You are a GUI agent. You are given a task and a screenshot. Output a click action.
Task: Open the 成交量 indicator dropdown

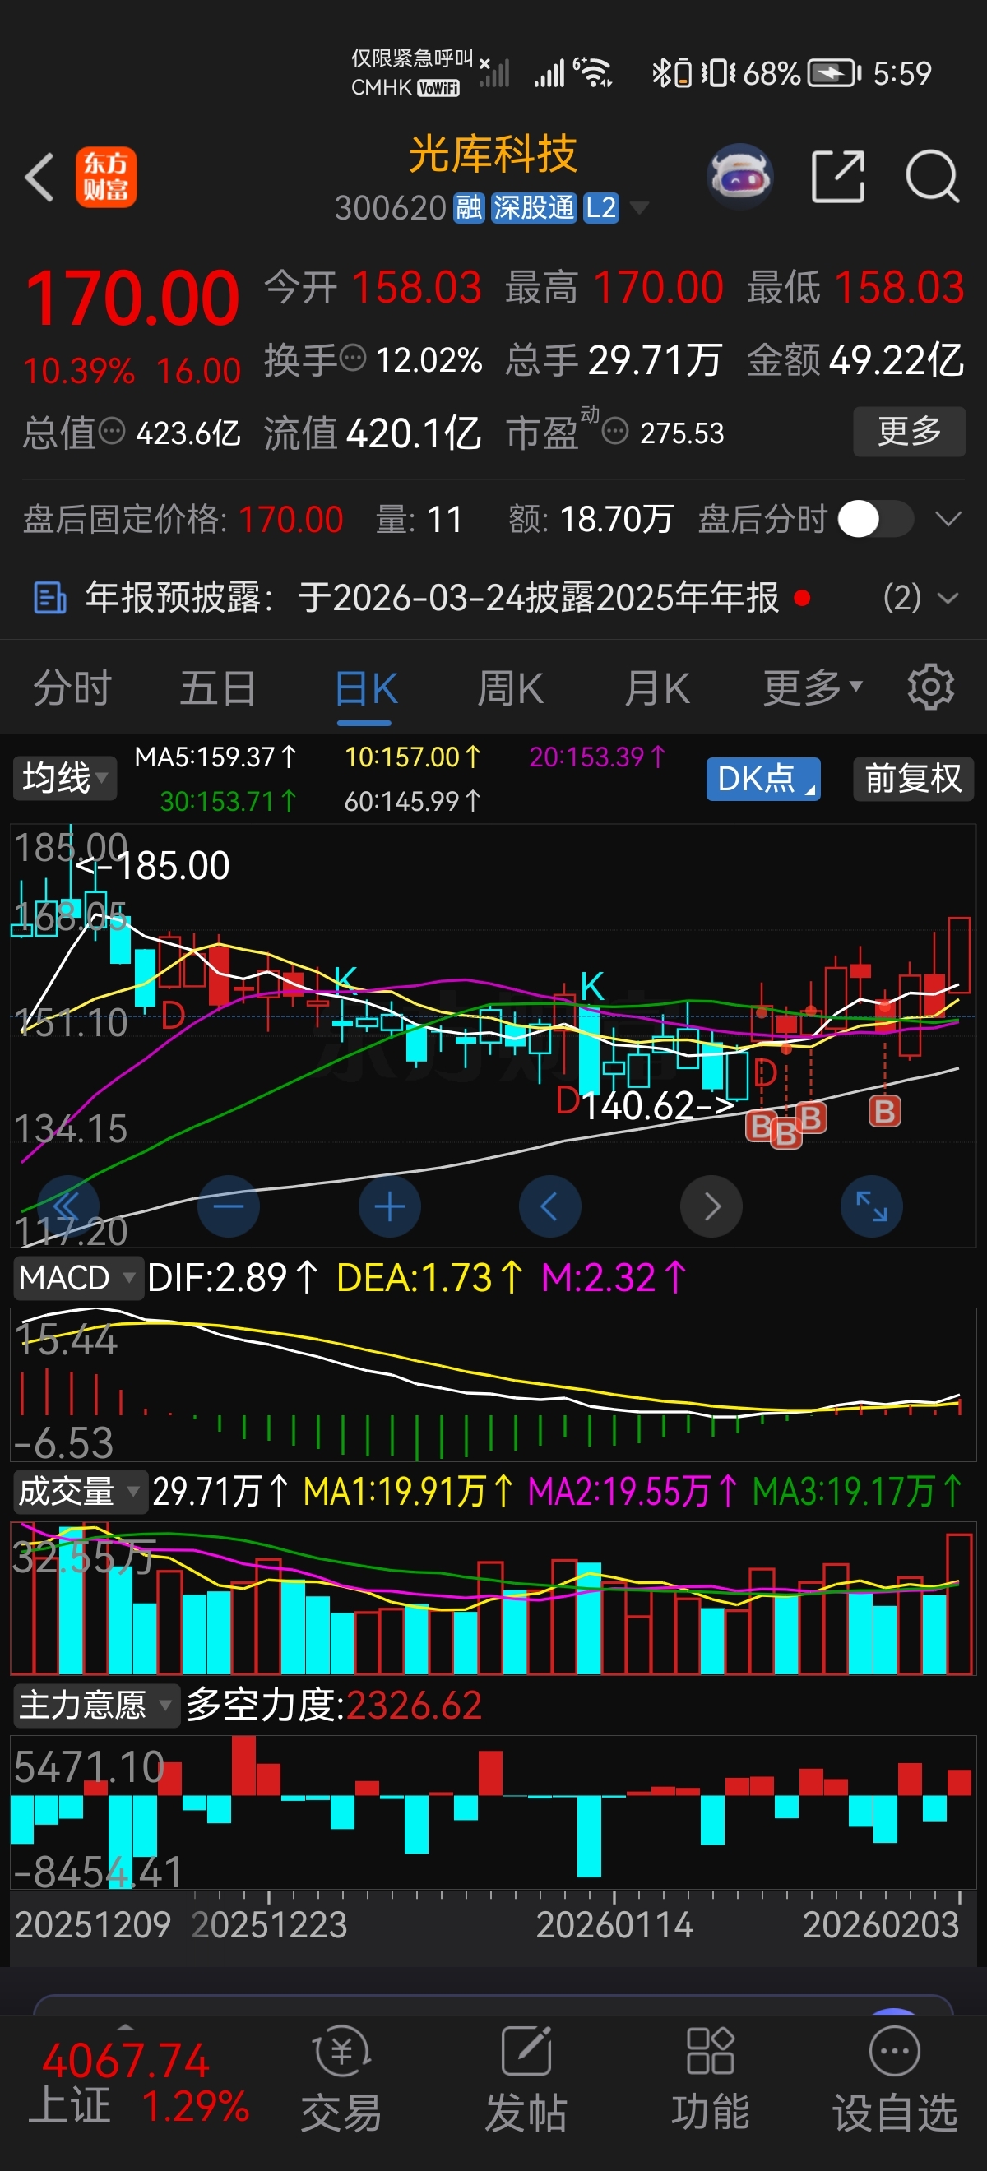[x=79, y=1492]
